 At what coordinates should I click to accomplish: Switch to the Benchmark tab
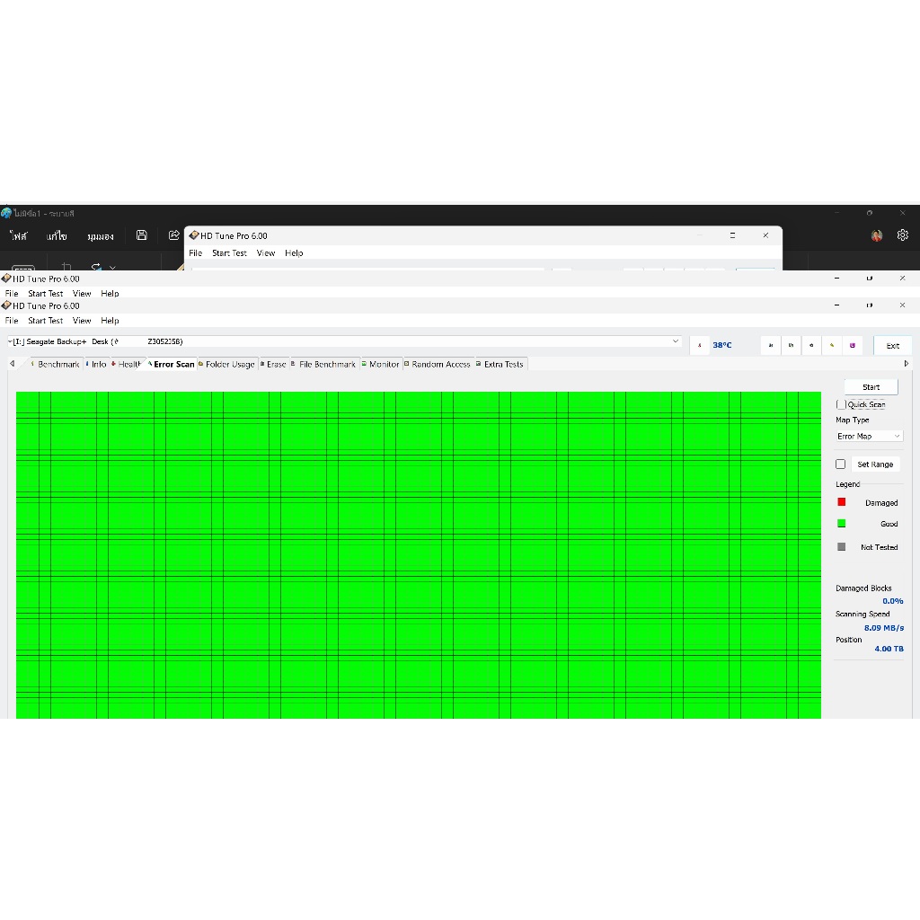click(x=57, y=364)
